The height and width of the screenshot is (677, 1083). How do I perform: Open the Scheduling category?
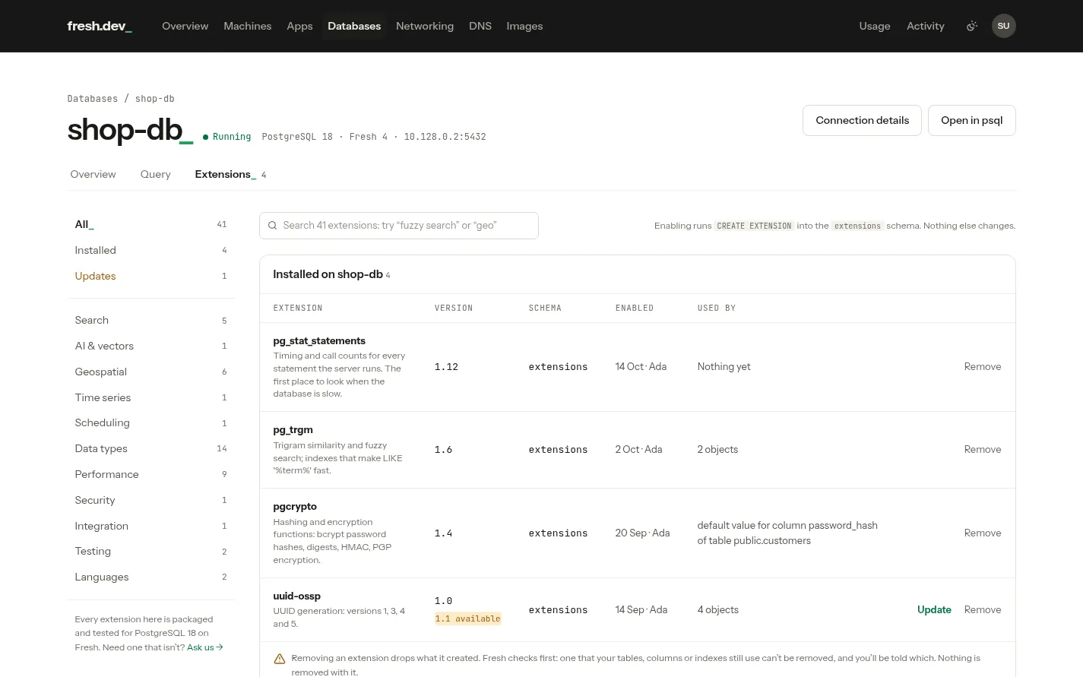150,422
